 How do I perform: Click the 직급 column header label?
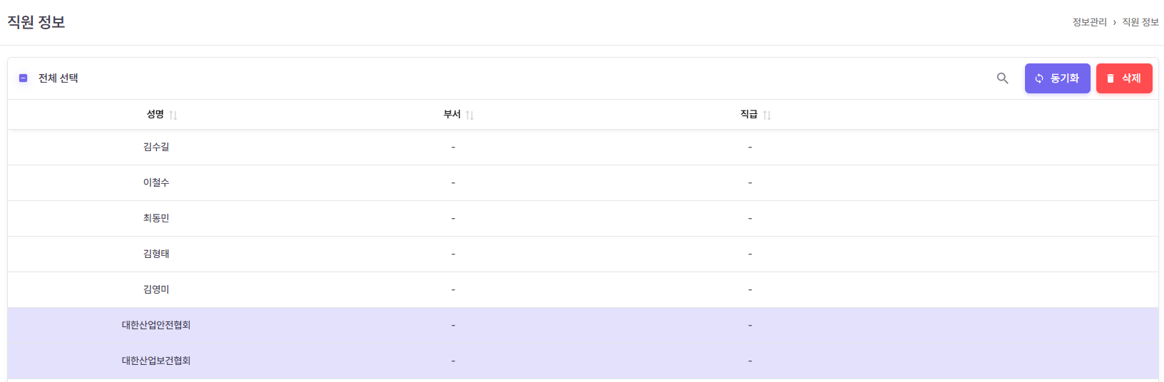(x=748, y=114)
